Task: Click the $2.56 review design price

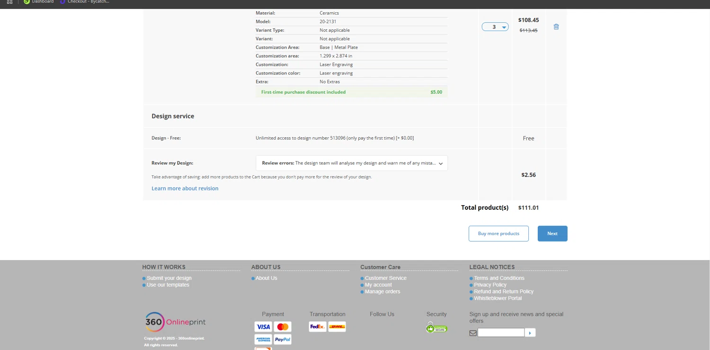Action: (x=529, y=175)
